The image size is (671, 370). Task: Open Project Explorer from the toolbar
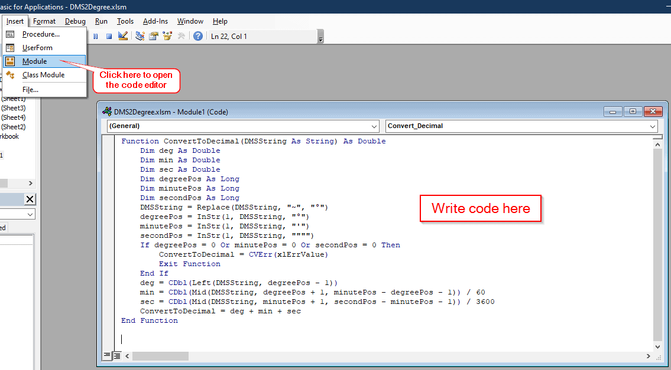[x=140, y=37]
